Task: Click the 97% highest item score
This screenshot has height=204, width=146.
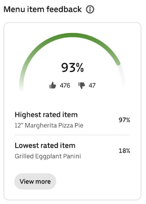Action: [124, 120]
